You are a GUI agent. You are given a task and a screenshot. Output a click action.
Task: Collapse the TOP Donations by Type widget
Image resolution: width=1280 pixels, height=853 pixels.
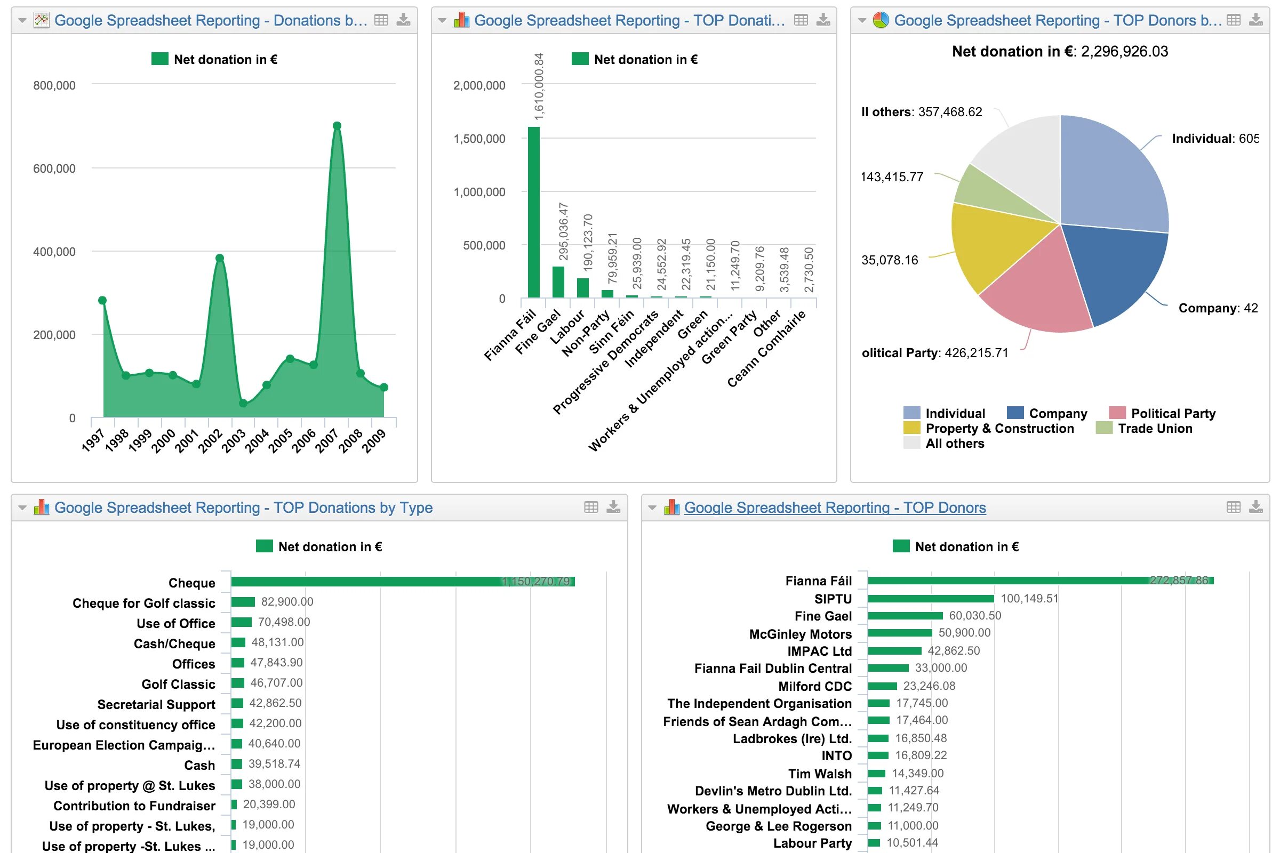coord(22,507)
